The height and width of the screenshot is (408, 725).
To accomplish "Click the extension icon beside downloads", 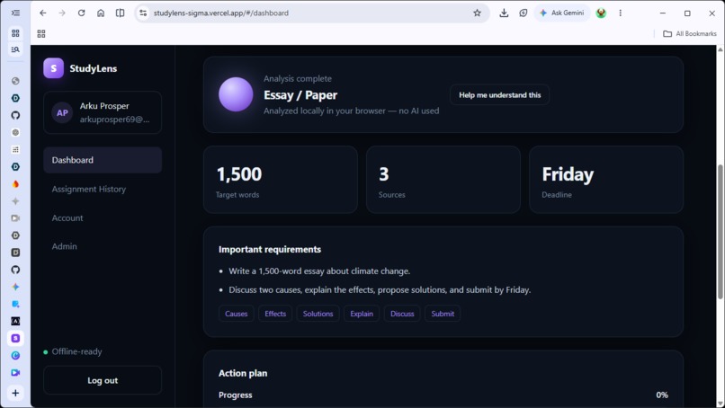I will [523, 13].
